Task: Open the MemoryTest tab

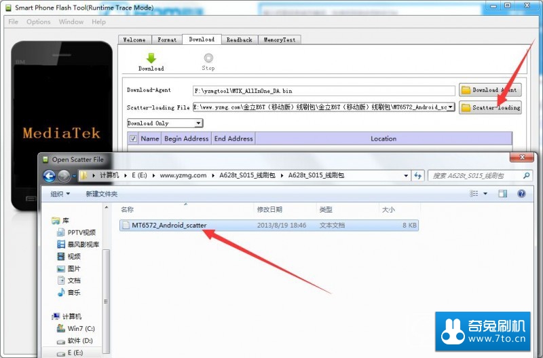Action: coord(280,40)
